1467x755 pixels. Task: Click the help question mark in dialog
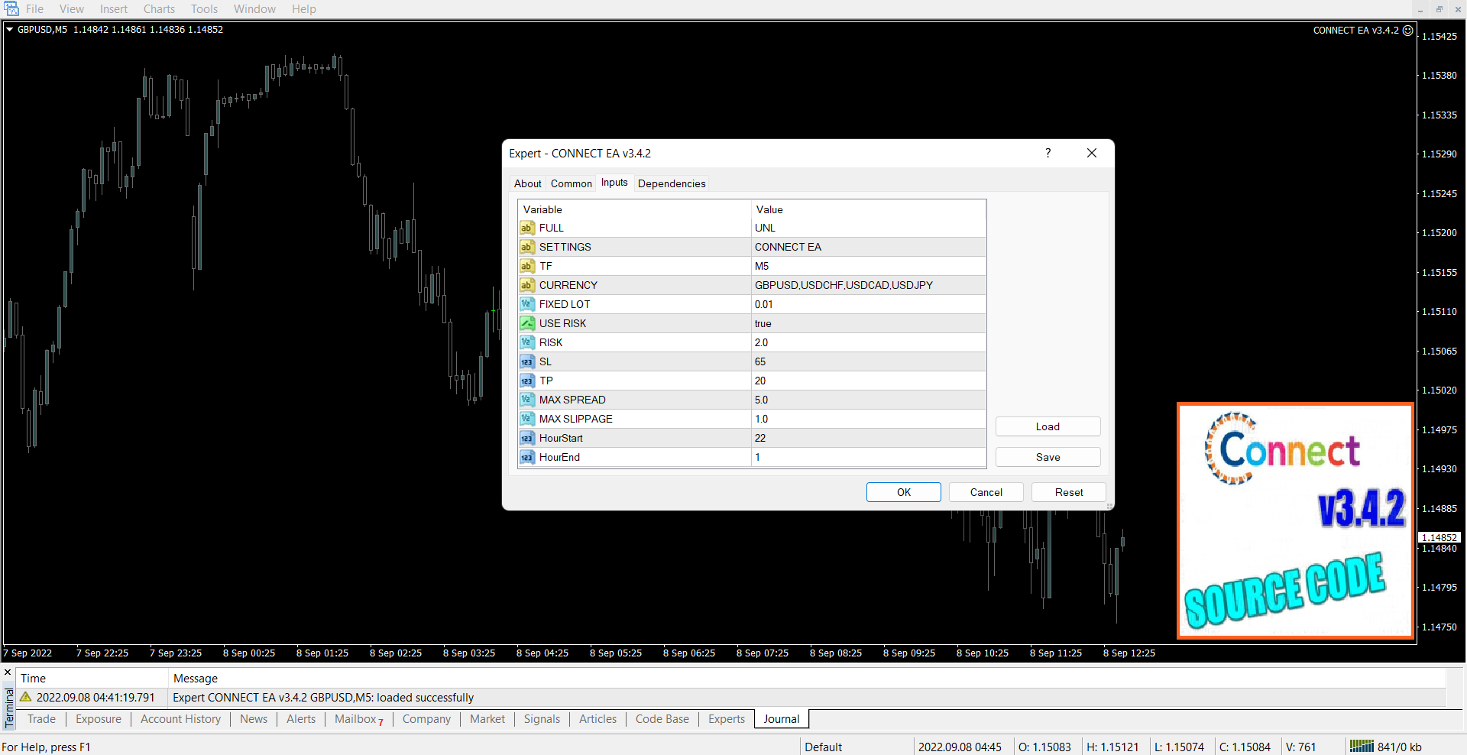1048,153
